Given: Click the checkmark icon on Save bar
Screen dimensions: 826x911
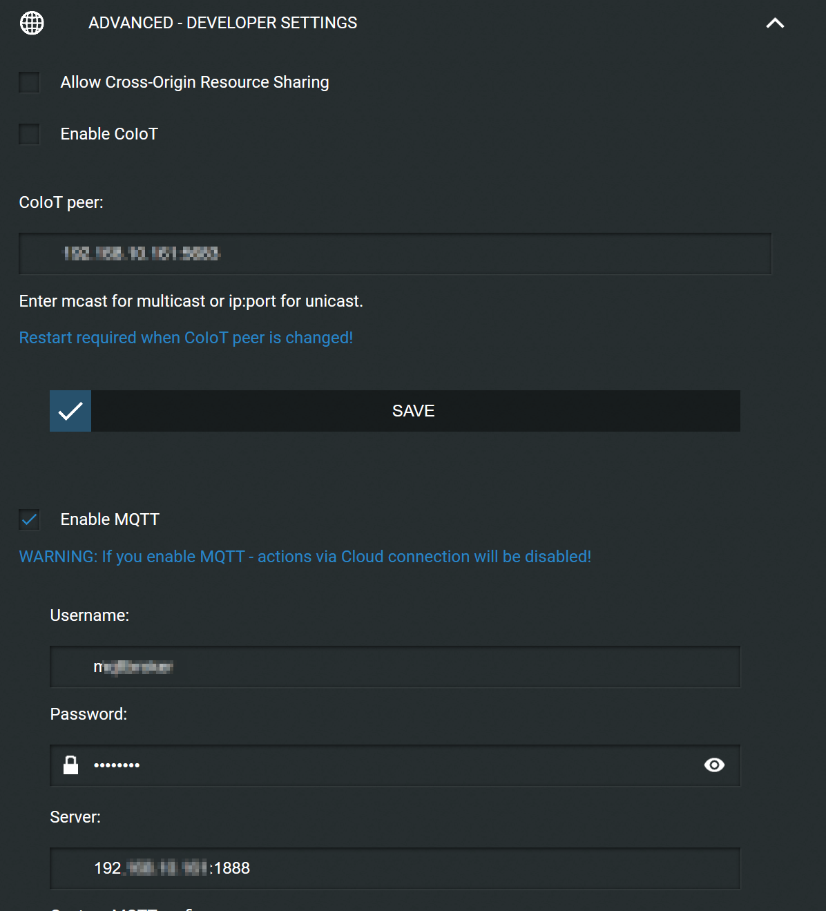Looking at the screenshot, I should click(x=70, y=412).
